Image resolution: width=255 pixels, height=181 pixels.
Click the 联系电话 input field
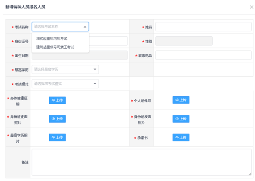click(x=203, y=55)
